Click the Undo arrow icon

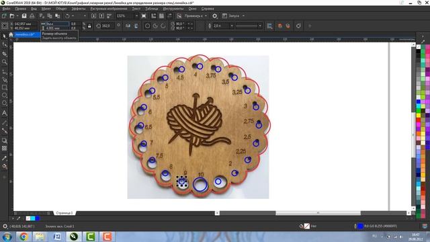tap(67, 16)
